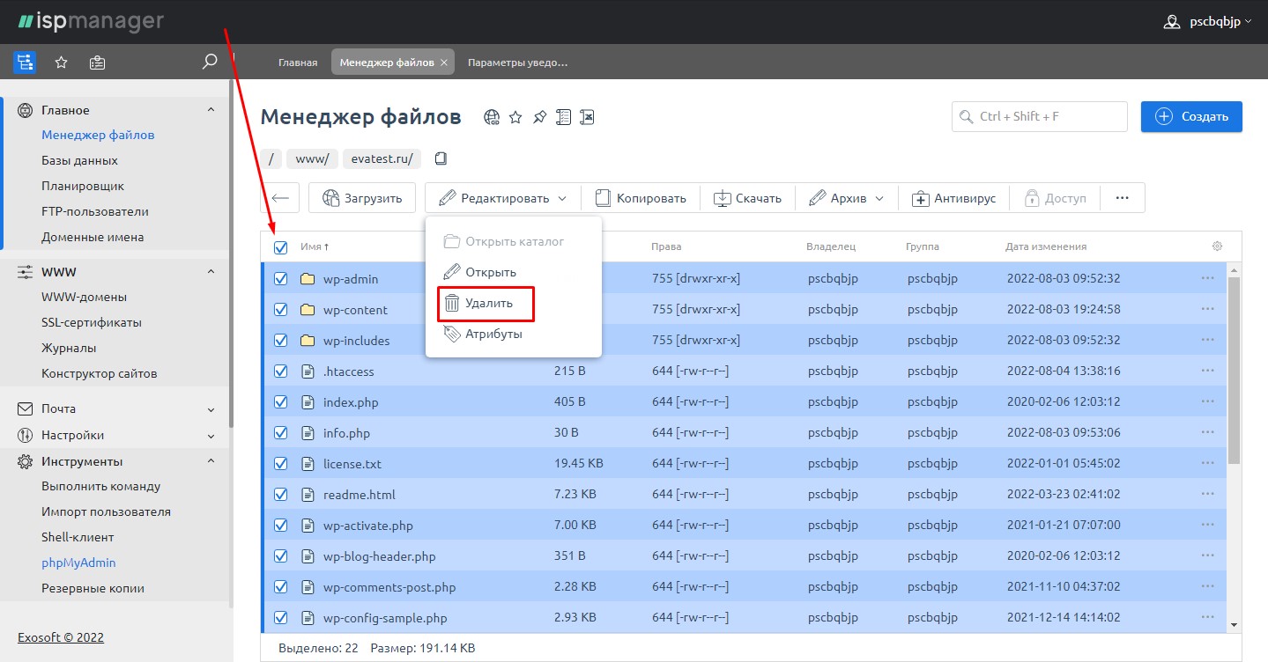Click the table export icon beside title
Viewport: 1268px width, 662px height.
588,117
